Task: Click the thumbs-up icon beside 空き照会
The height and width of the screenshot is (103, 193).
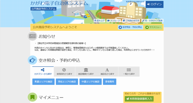Action: 32,60
